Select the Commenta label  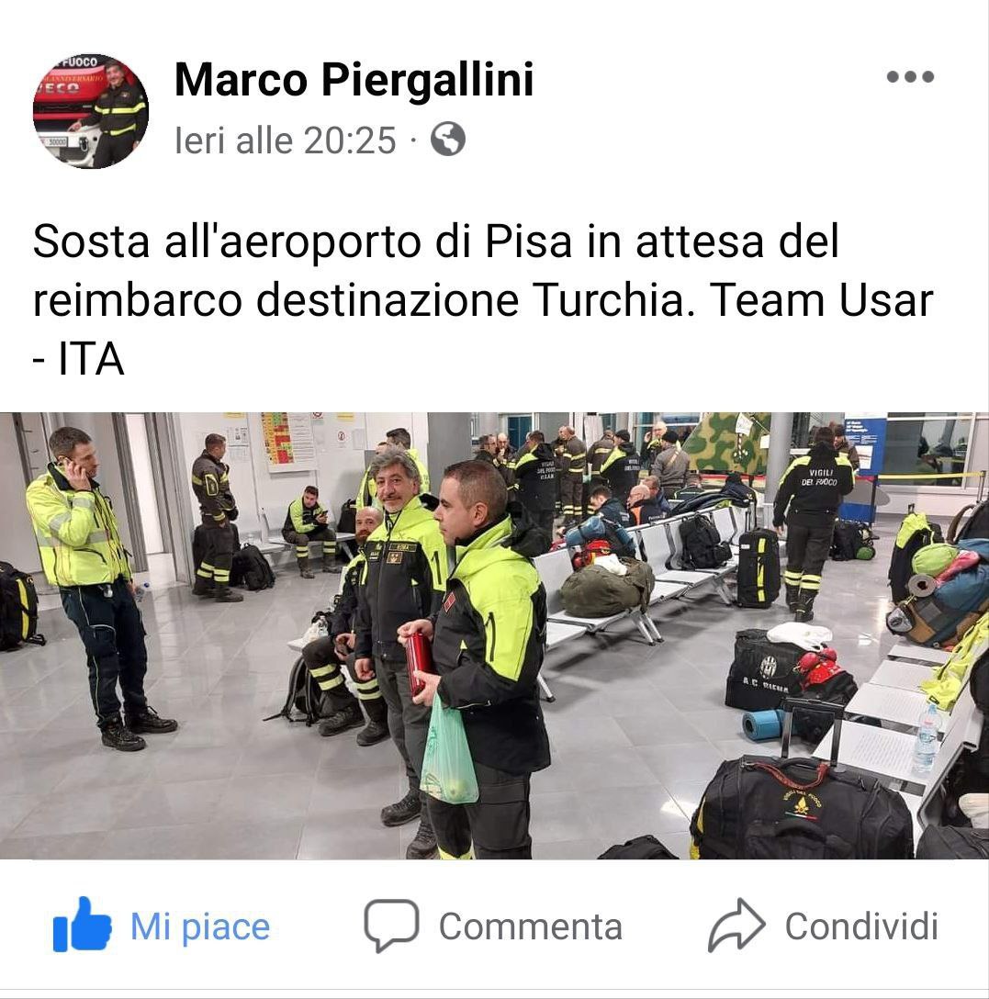pos(530,926)
